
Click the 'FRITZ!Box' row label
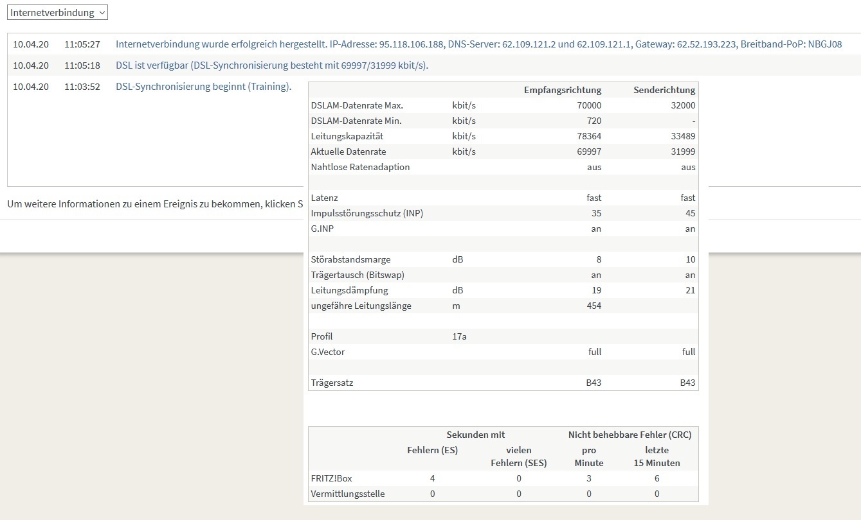tap(331, 478)
